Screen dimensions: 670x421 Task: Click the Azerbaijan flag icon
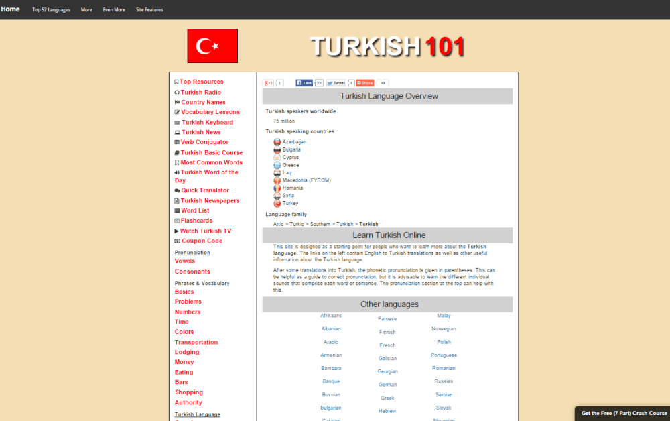click(277, 142)
